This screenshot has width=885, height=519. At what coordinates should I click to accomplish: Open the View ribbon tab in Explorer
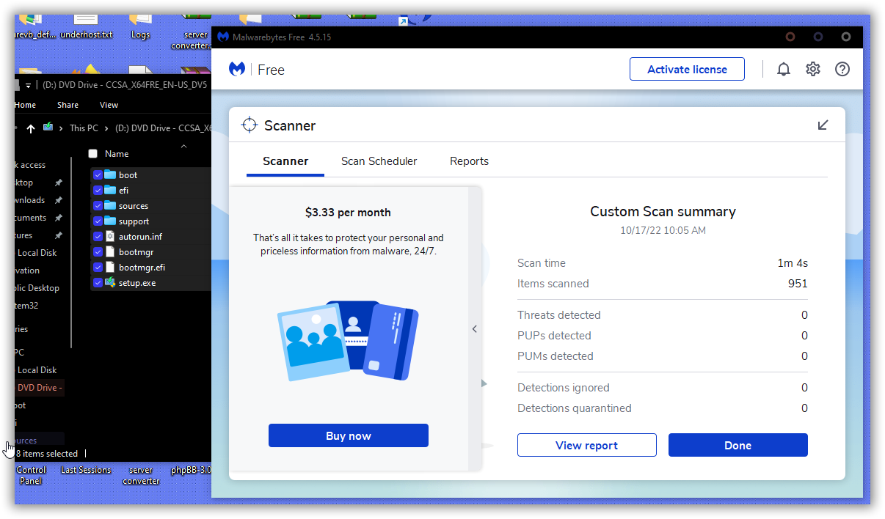(x=109, y=105)
